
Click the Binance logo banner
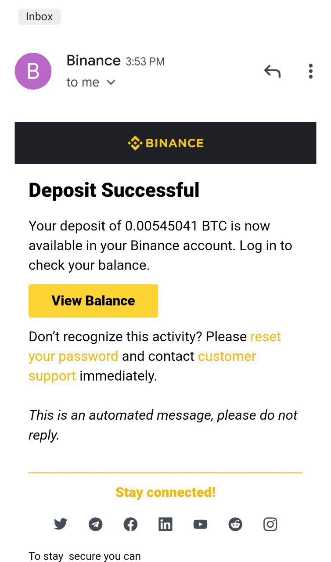[165, 143]
